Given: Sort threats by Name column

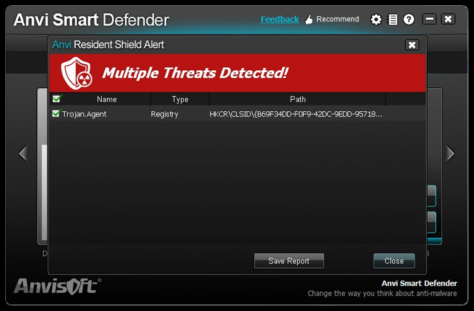Looking at the screenshot, I should (107, 100).
